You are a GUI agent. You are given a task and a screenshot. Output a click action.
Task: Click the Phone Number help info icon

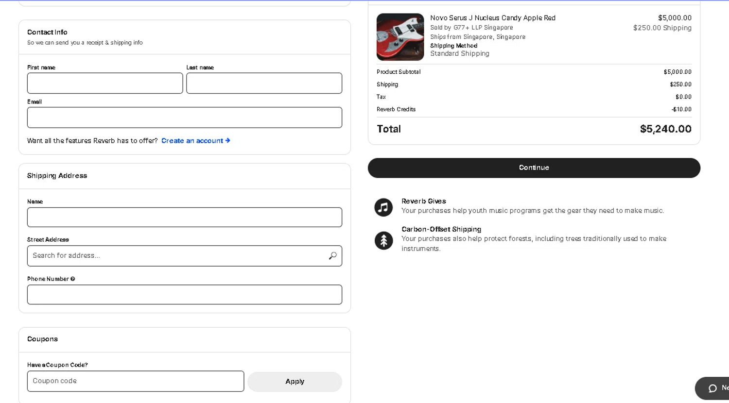73,279
